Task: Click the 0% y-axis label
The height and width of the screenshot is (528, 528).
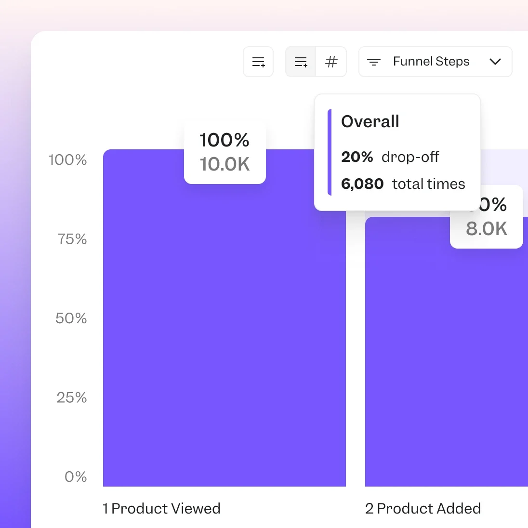Action: [76, 477]
